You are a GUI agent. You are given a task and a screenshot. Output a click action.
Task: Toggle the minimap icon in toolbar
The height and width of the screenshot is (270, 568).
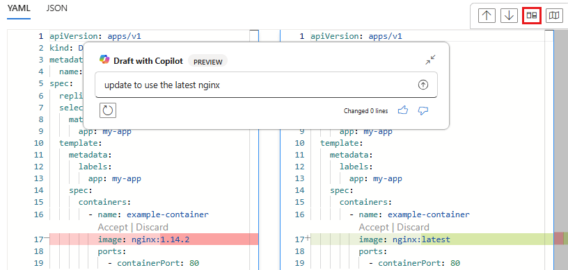click(554, 16)
